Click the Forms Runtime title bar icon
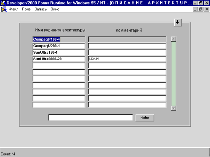210x157 pixels. pyautogui.click(x=3, y=3)
